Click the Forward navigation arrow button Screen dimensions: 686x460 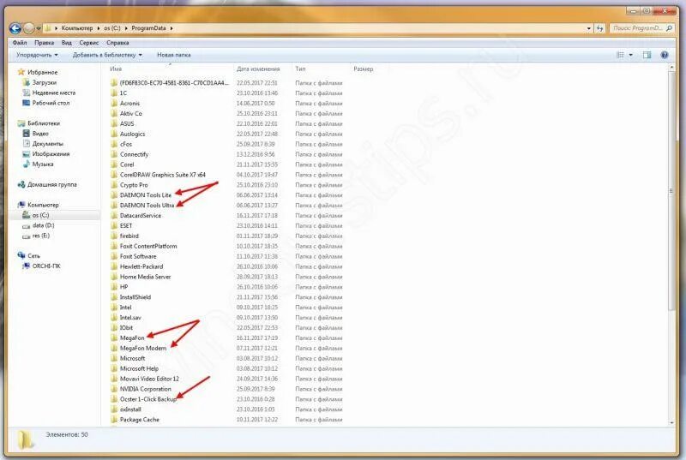(29, 28)
